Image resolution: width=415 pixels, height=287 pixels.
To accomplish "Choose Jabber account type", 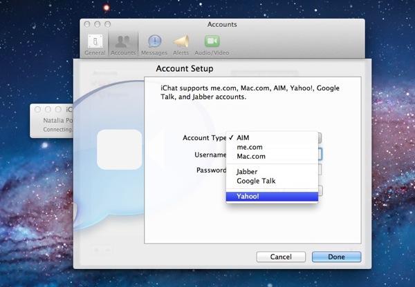I will pos(272,172).
